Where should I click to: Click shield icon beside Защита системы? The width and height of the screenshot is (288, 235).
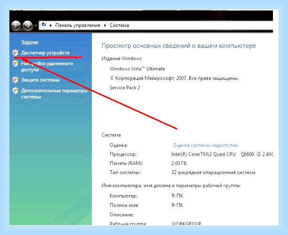[x=16, y=80]
